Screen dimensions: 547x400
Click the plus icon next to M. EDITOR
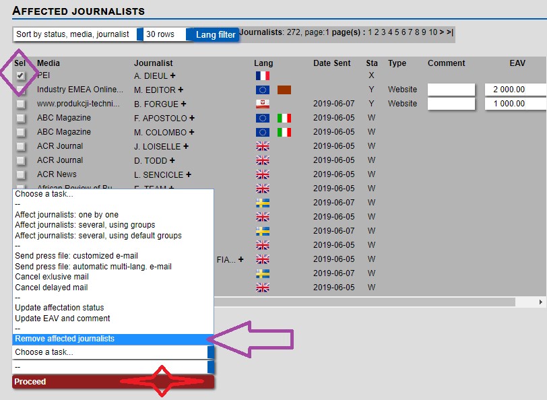(181, 90)
